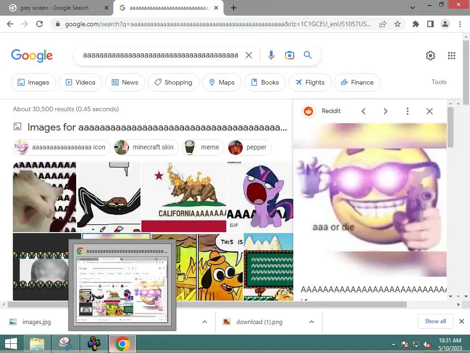The height and width of the screenshot is (353, 470).
Task: Toggle the Chrome side panel icon
Action: click(x=431, y=24)
